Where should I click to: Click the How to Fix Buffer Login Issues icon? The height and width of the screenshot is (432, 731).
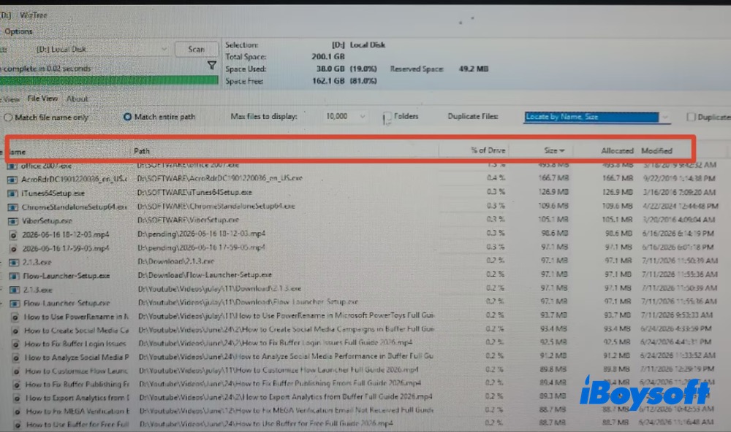point(16,344)
